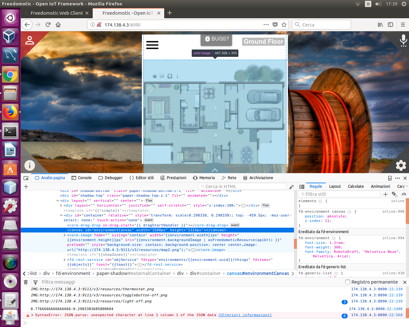Switch to Freedomotic Web Client tab
The width and height of the screenshot is (409, 327).
click(57, 13)
